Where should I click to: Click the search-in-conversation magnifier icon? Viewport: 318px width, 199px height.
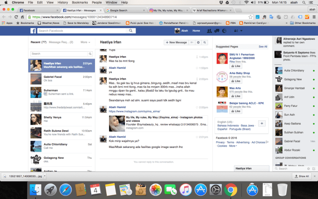tap(205, 42)
